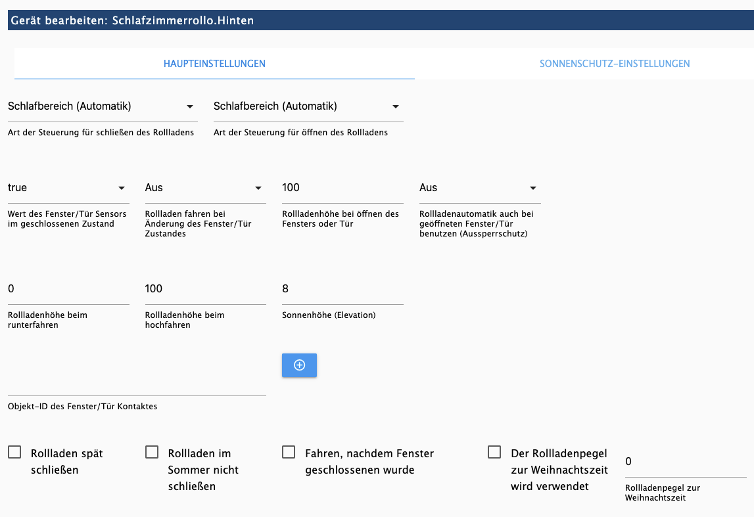Tick 'Rollladen im Sommer nicht schließen' checkbox
The image size is (754, 517).
tap(152, 453)
